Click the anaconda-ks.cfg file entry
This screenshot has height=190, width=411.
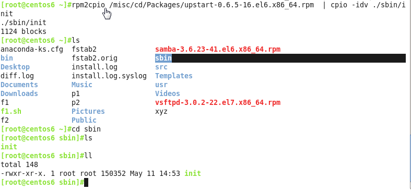click(x=32, y=49)
